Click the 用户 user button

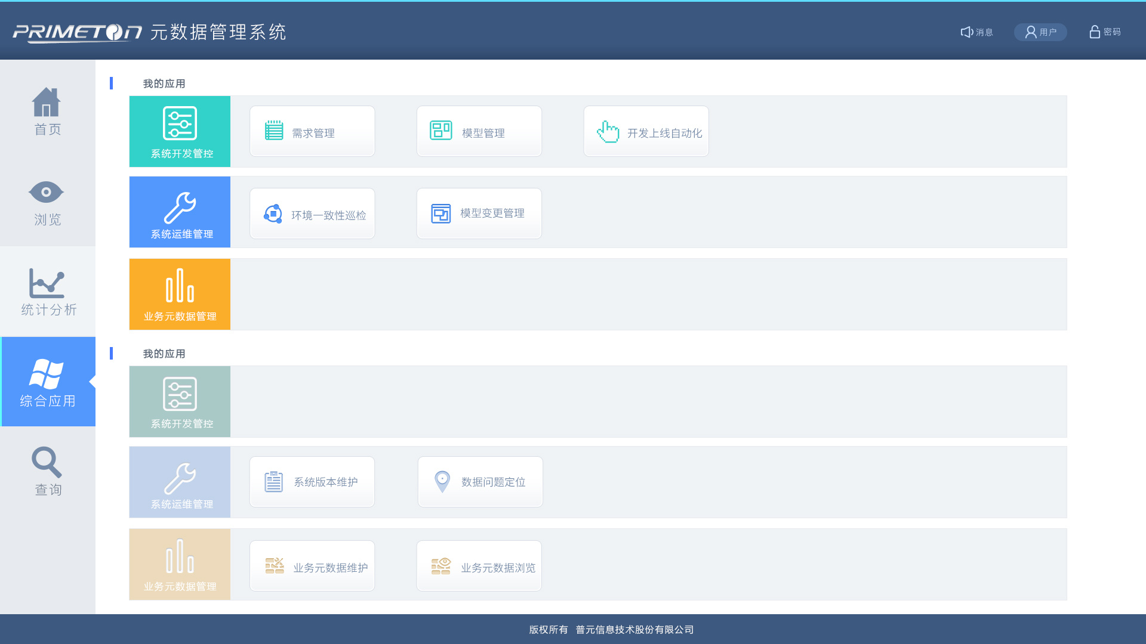(x=1040, y=32)
